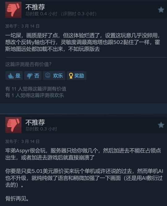The image size is (167, 206).
Task: Open the second review's 不推荐 title
Action: (x=35, y=122)
